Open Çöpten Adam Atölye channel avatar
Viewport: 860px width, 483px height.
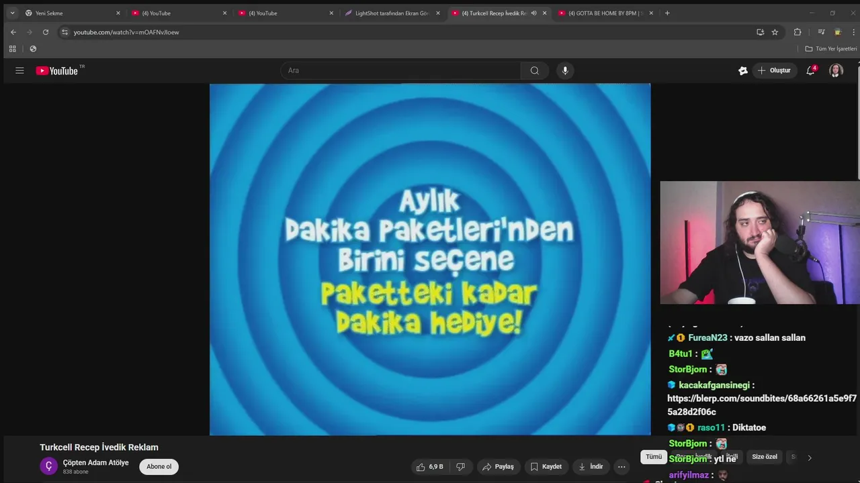click(x=48, y=466)
